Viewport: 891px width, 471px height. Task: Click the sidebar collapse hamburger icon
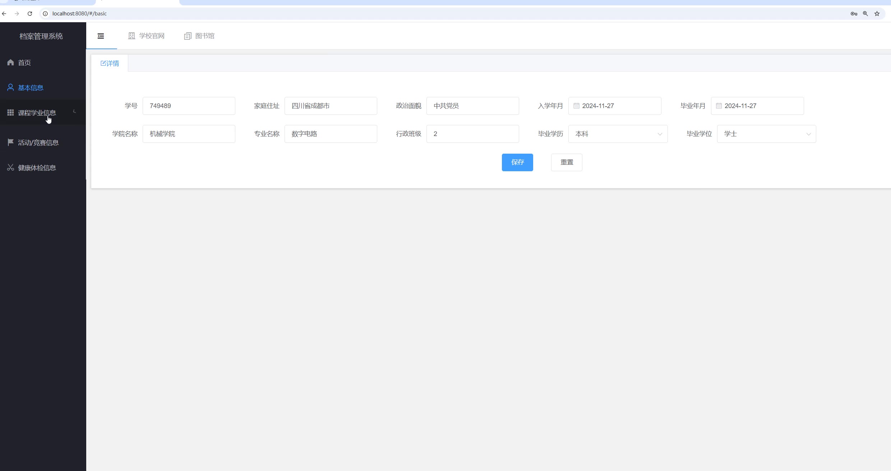click(101, 36)
